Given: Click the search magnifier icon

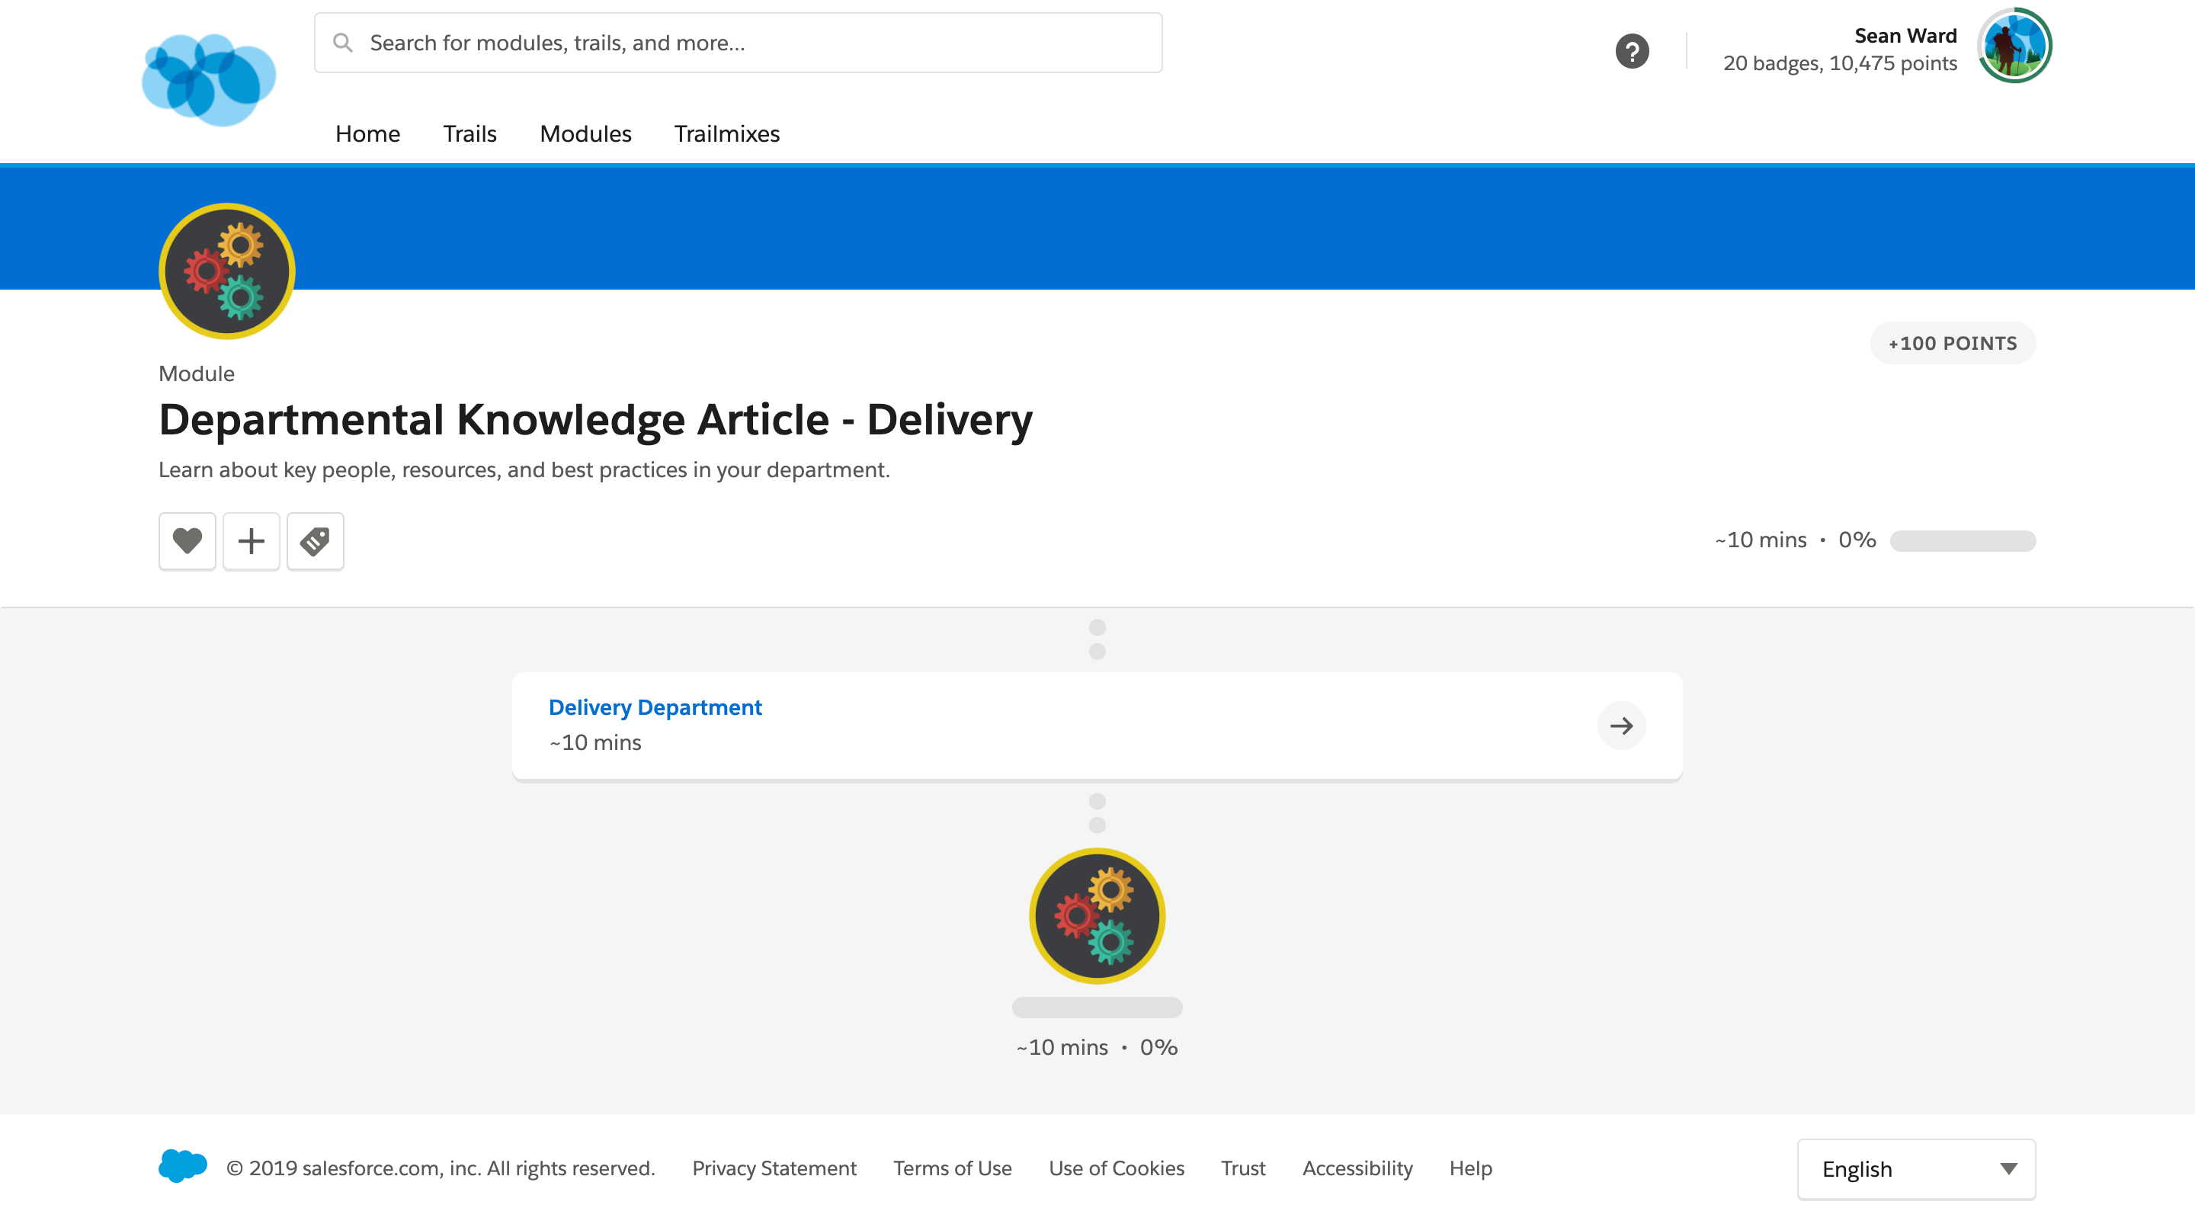Looking at the screenshot, I should coord(342,43).
